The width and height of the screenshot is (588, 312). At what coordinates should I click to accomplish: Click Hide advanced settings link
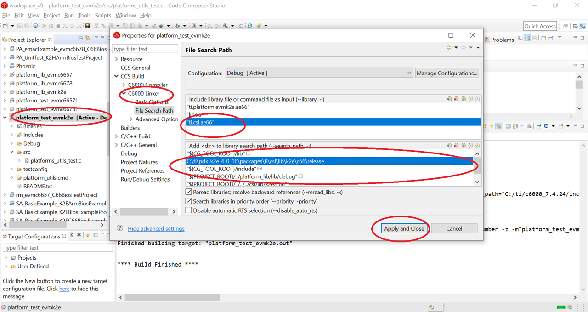(x=156, y=228)
